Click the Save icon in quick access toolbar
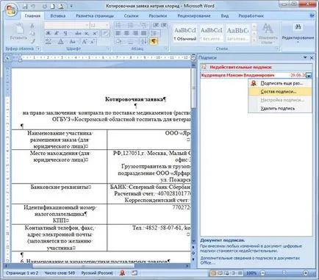The image size is (319, 280). [25, 7]
